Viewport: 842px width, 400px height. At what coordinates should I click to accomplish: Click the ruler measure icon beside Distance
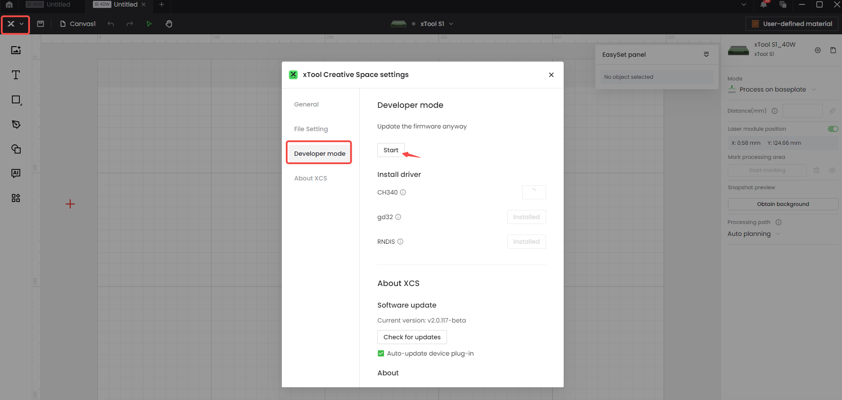832,111
